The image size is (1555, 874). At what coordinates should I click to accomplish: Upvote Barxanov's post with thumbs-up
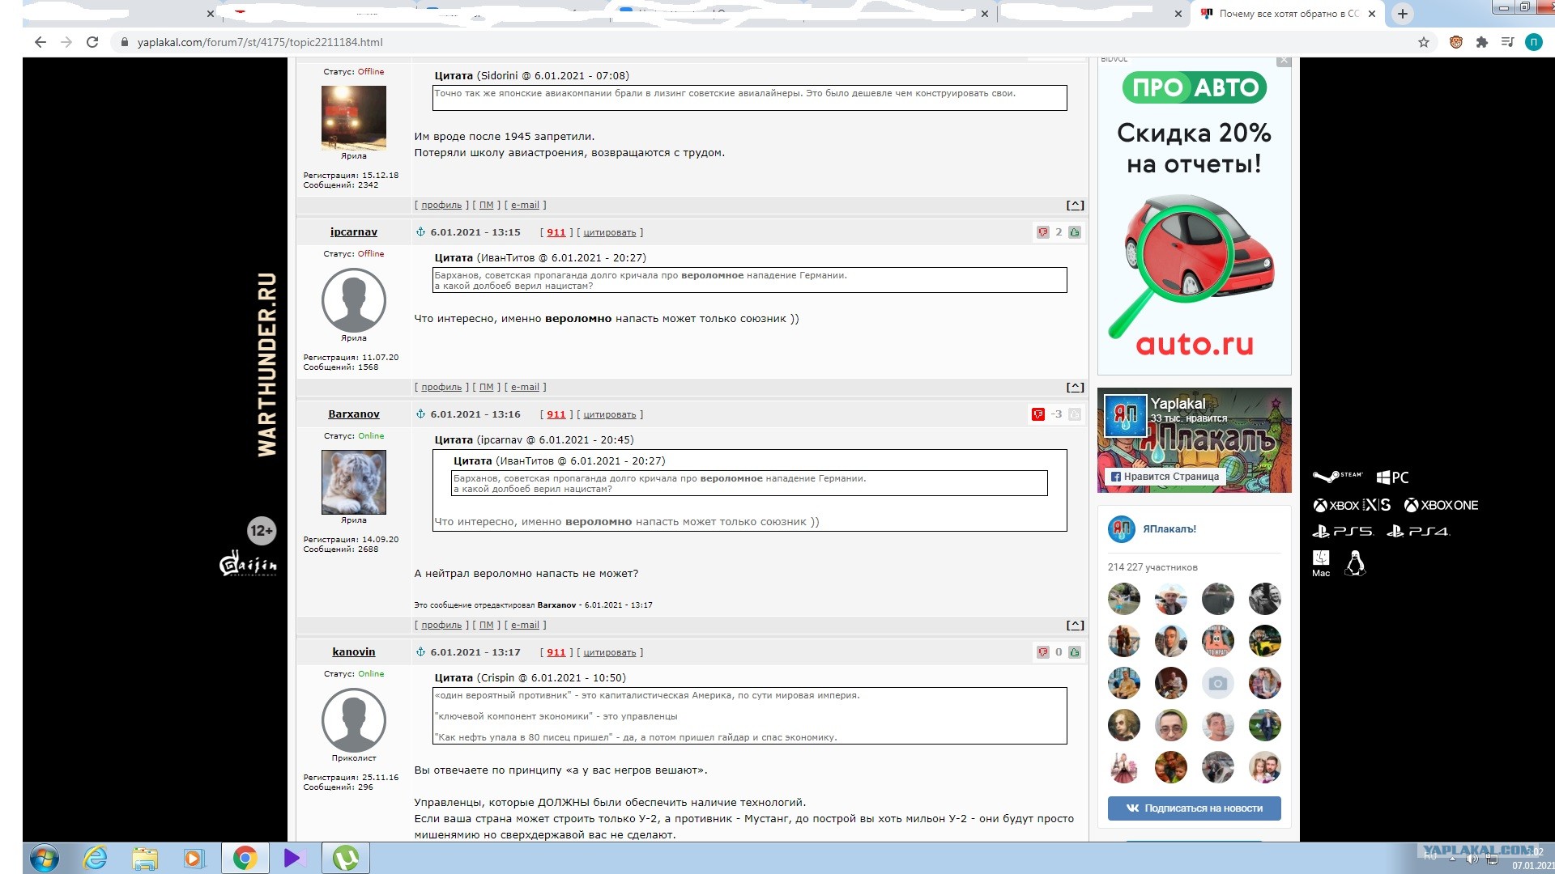pyautogui.click(x=1075, y=414)
